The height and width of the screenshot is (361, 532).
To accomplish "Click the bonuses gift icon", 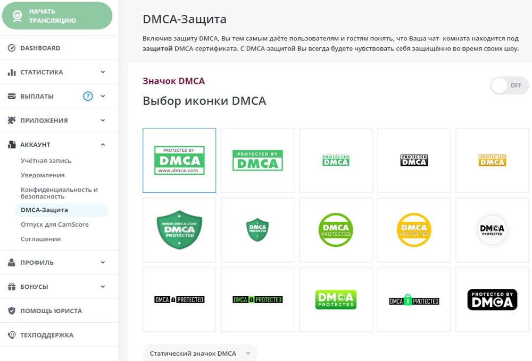I will 12,287.
